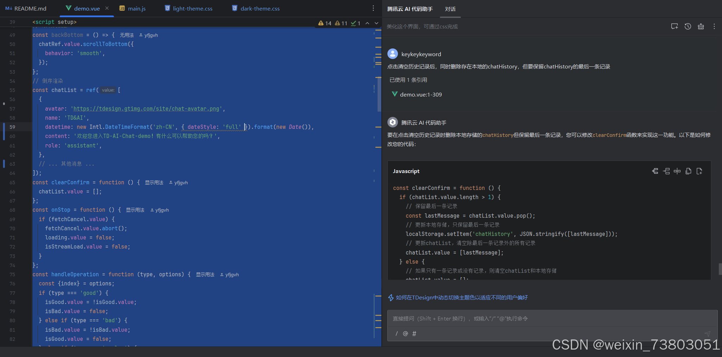Screen dimensions: 722x357
Task: Insert code at cursor icon
Action: [666, 171]
